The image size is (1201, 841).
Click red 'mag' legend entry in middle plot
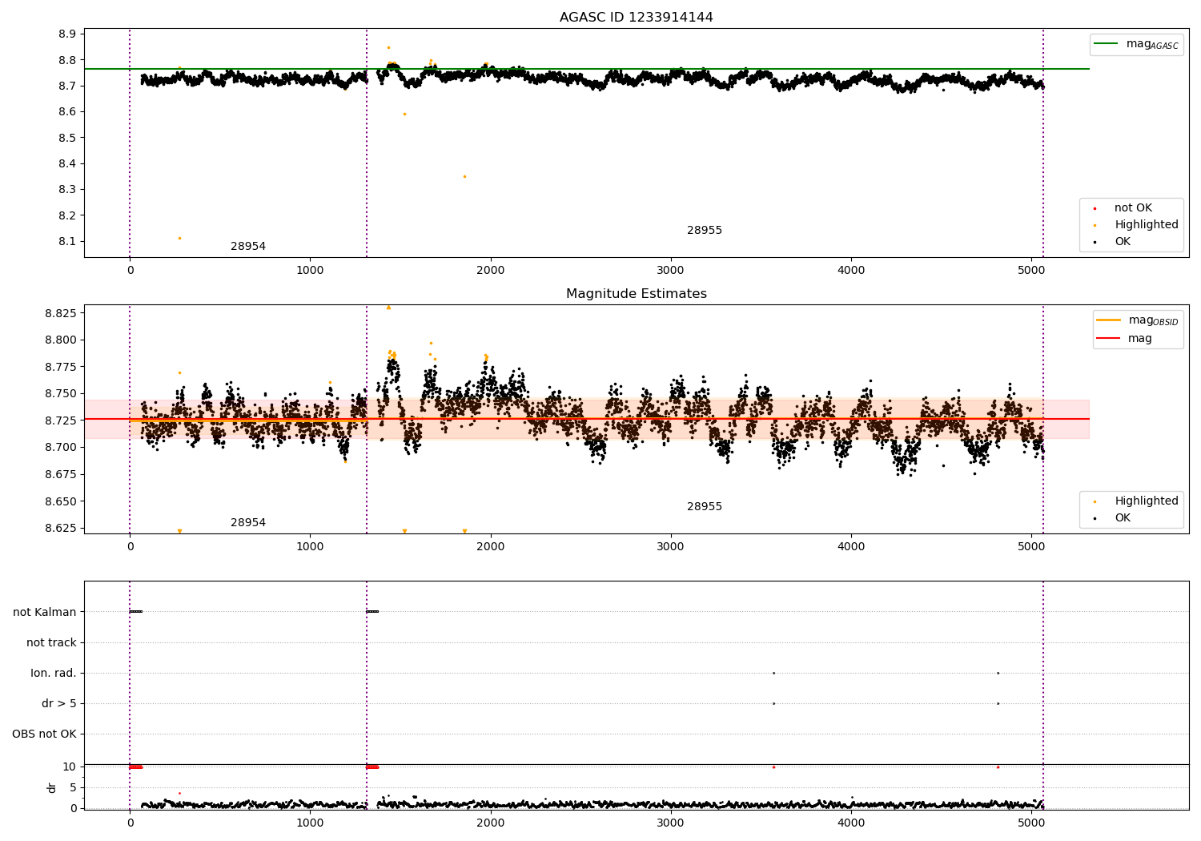pyautogui.click(x=1124, y=339)
